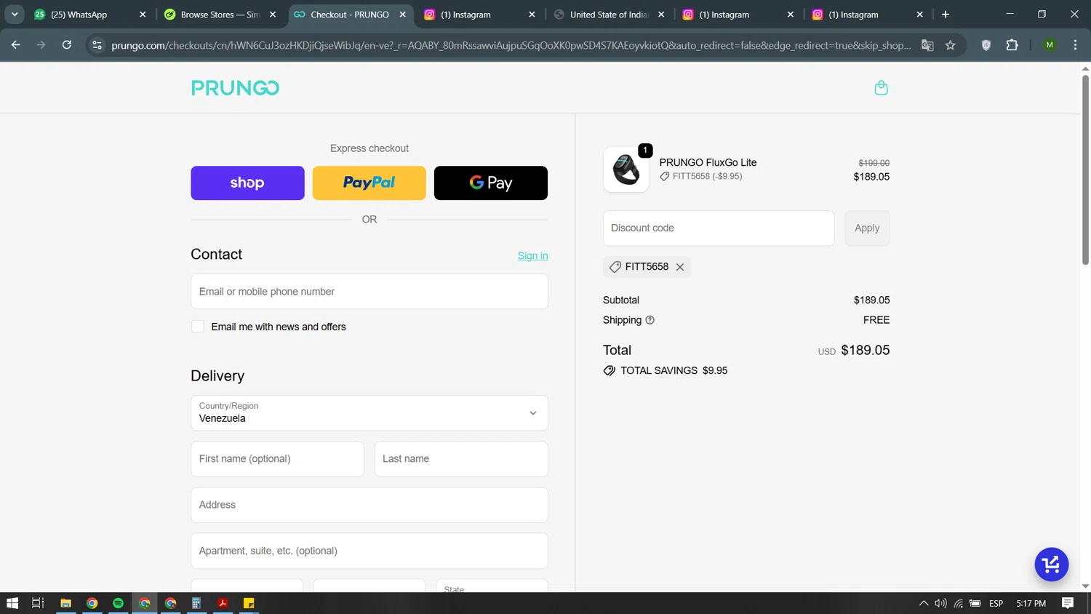The image size is (1091, 614).
Task: Enable Email me with news and offers
Action: tap(198, 327)
